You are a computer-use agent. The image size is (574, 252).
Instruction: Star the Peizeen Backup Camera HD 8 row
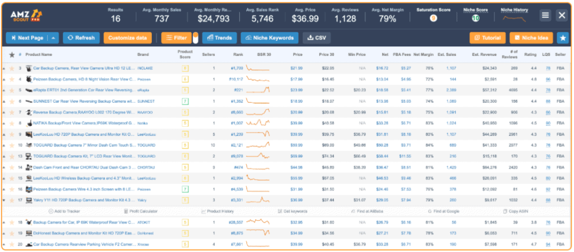[x=12, y=79]
